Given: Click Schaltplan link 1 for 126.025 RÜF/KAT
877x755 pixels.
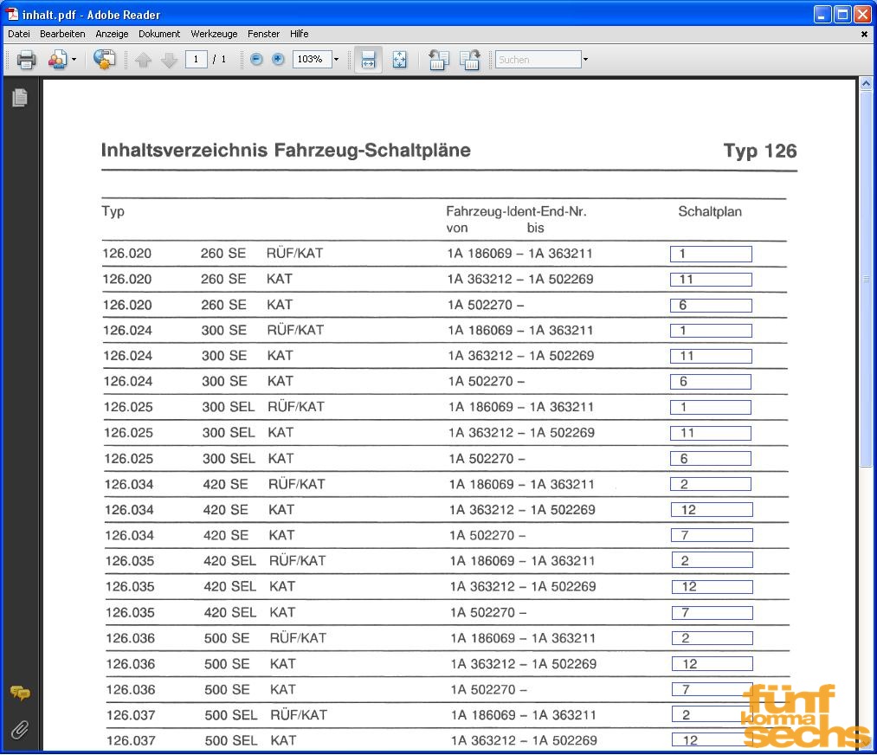Looking at the screenshot, I should [x=711, y=407].
